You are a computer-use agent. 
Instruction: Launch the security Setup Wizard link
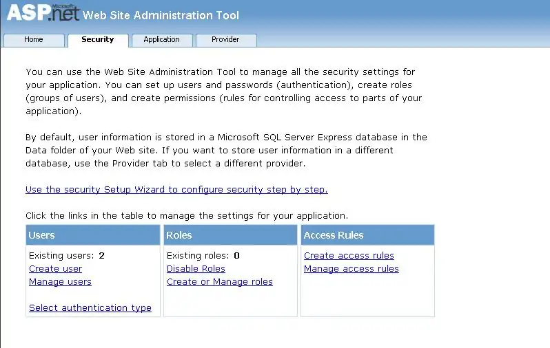[x=176, y=189]
